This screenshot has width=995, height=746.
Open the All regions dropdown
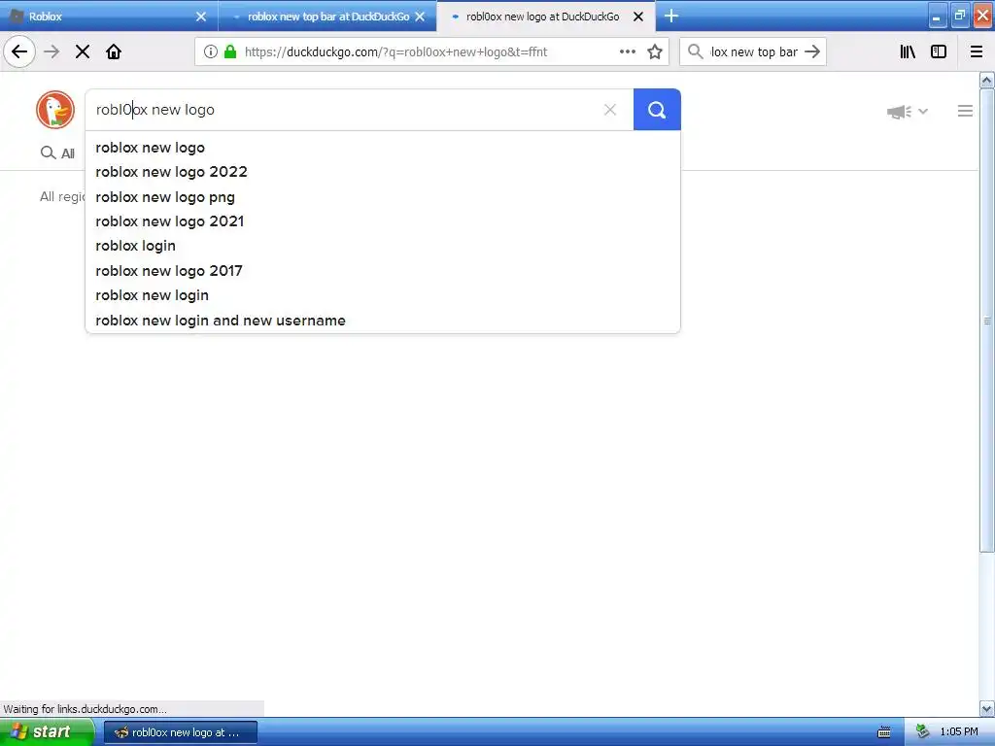(62, 196)
